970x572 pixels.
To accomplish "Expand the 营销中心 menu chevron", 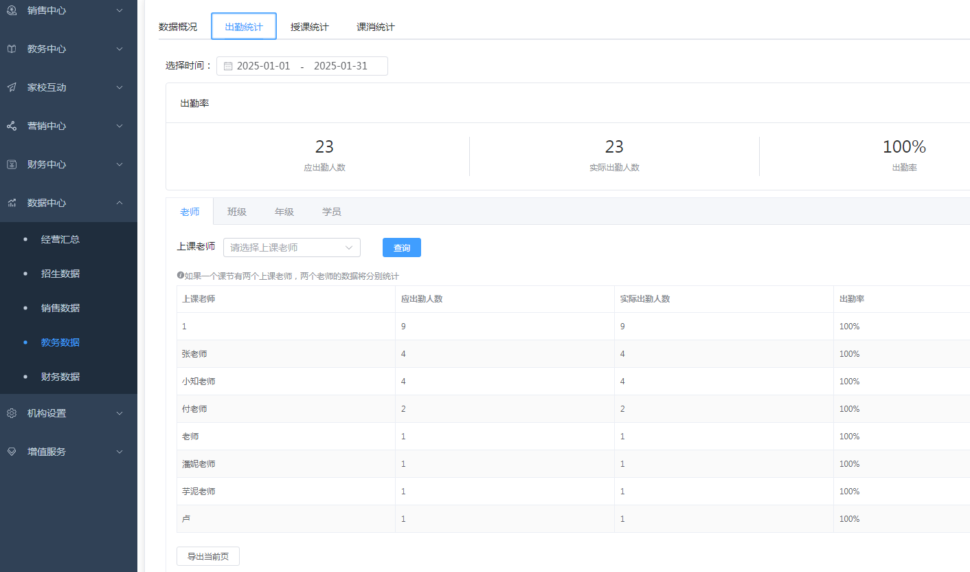I will [120, 126].
